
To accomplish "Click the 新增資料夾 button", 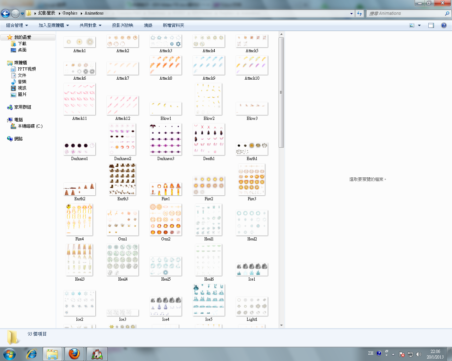I will (173, 25).
